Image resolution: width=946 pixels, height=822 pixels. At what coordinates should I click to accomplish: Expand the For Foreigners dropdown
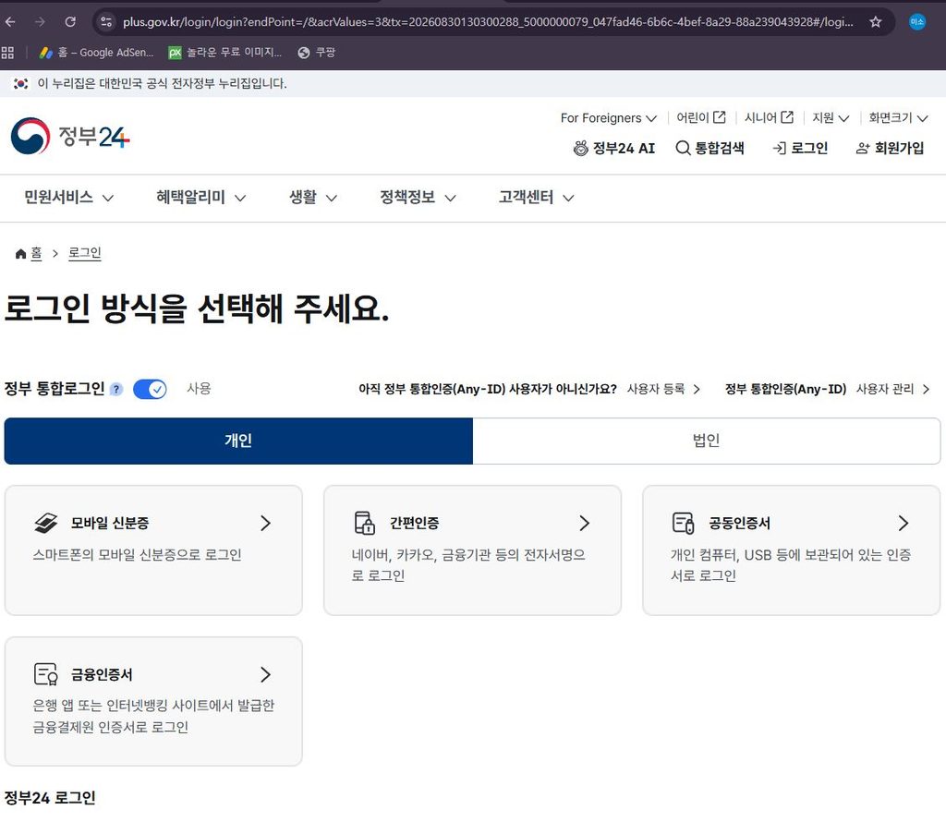click(x=608, y=118)
